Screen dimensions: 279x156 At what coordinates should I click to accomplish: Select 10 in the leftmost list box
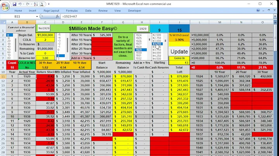point(9,38)
